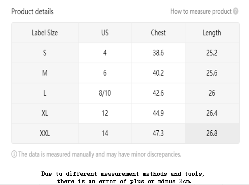Click the highlighted 26.8 length cell

(x=212, y=133)
